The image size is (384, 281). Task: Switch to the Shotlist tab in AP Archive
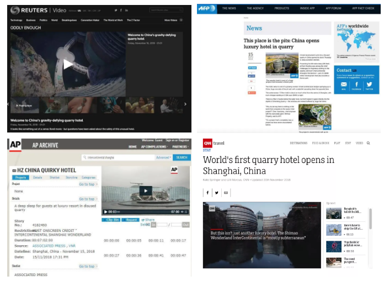point(54,178)
